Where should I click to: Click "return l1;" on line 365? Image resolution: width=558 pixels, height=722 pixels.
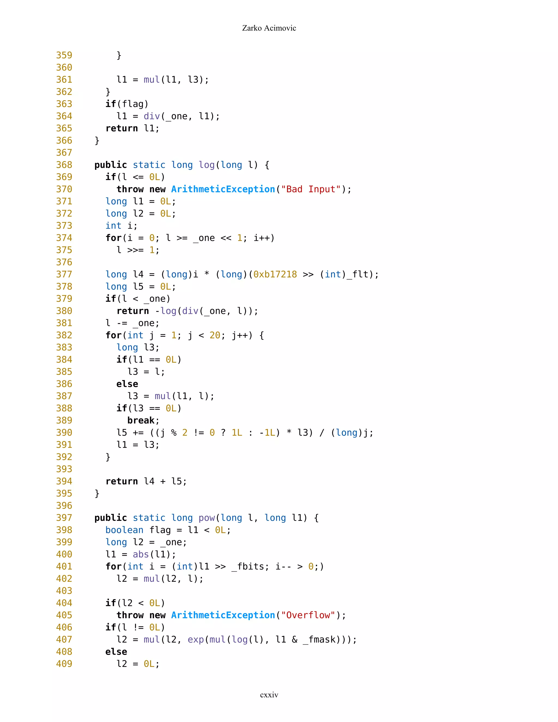coord(133,128)
